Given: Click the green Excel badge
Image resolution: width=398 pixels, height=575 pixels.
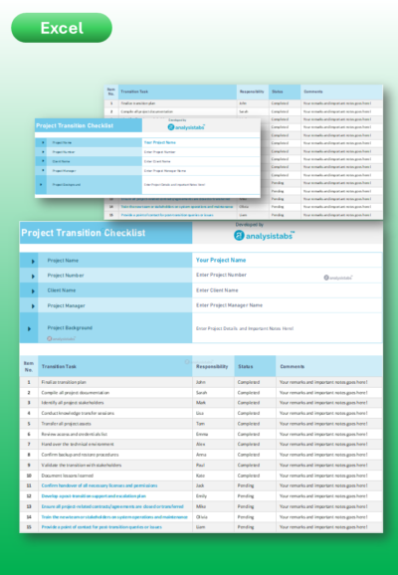Looking at the screenshot, I should 62,28.
